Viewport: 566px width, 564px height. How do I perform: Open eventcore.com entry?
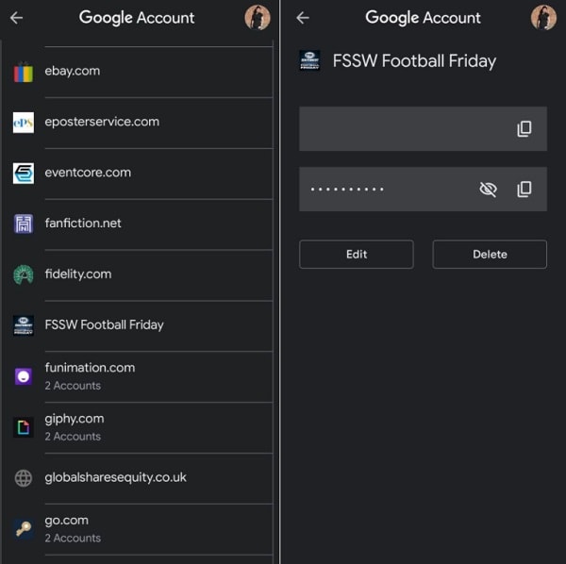point(137,174)
